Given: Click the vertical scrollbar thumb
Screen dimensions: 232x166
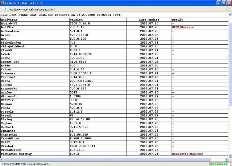Looking at the screenshot, I should (230, 64).
